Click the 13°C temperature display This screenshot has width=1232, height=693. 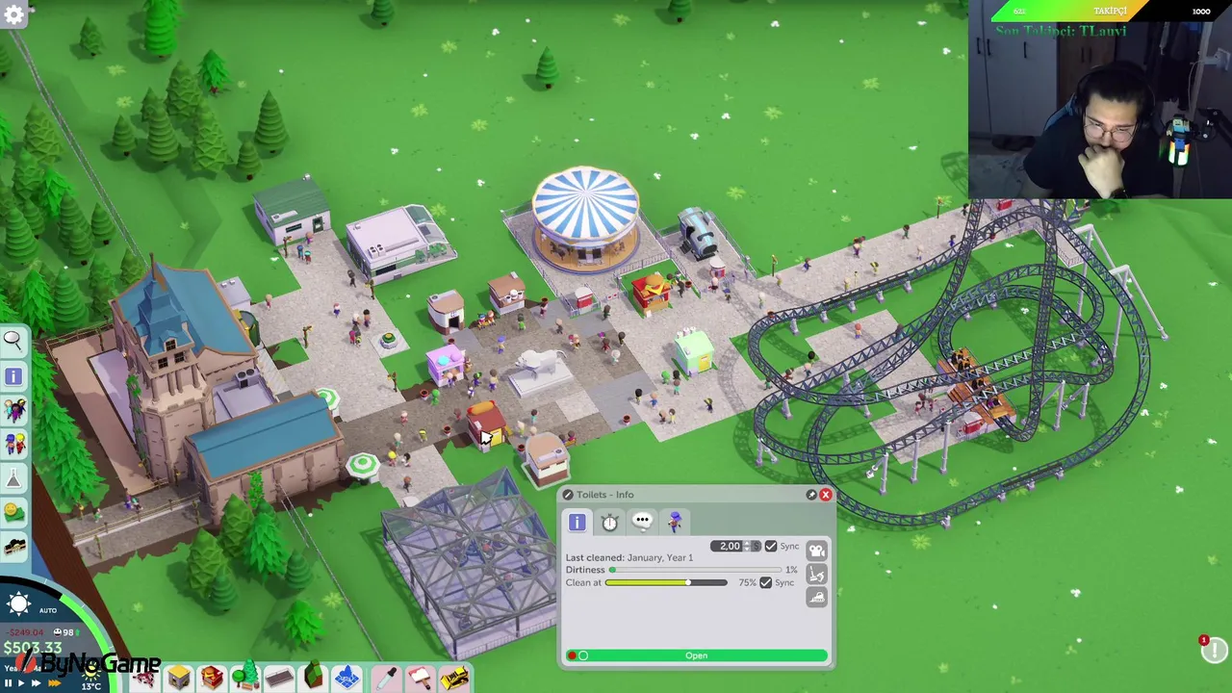coord(90,685)
